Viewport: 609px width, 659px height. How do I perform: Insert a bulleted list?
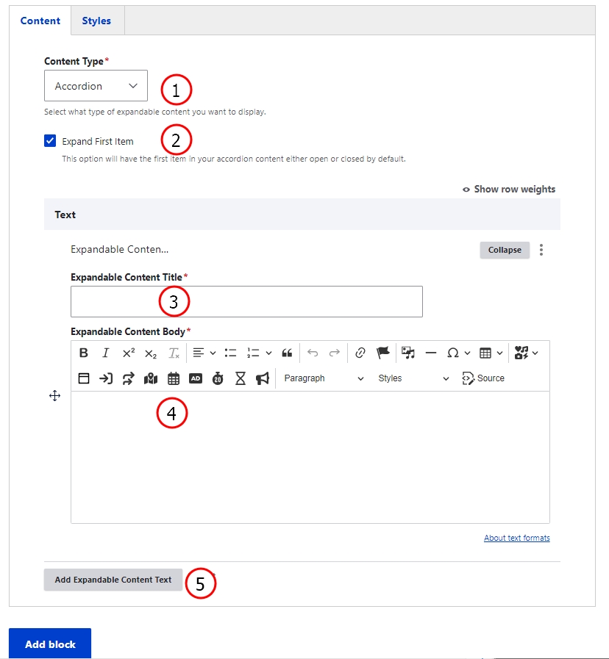(x=231, y=353)
